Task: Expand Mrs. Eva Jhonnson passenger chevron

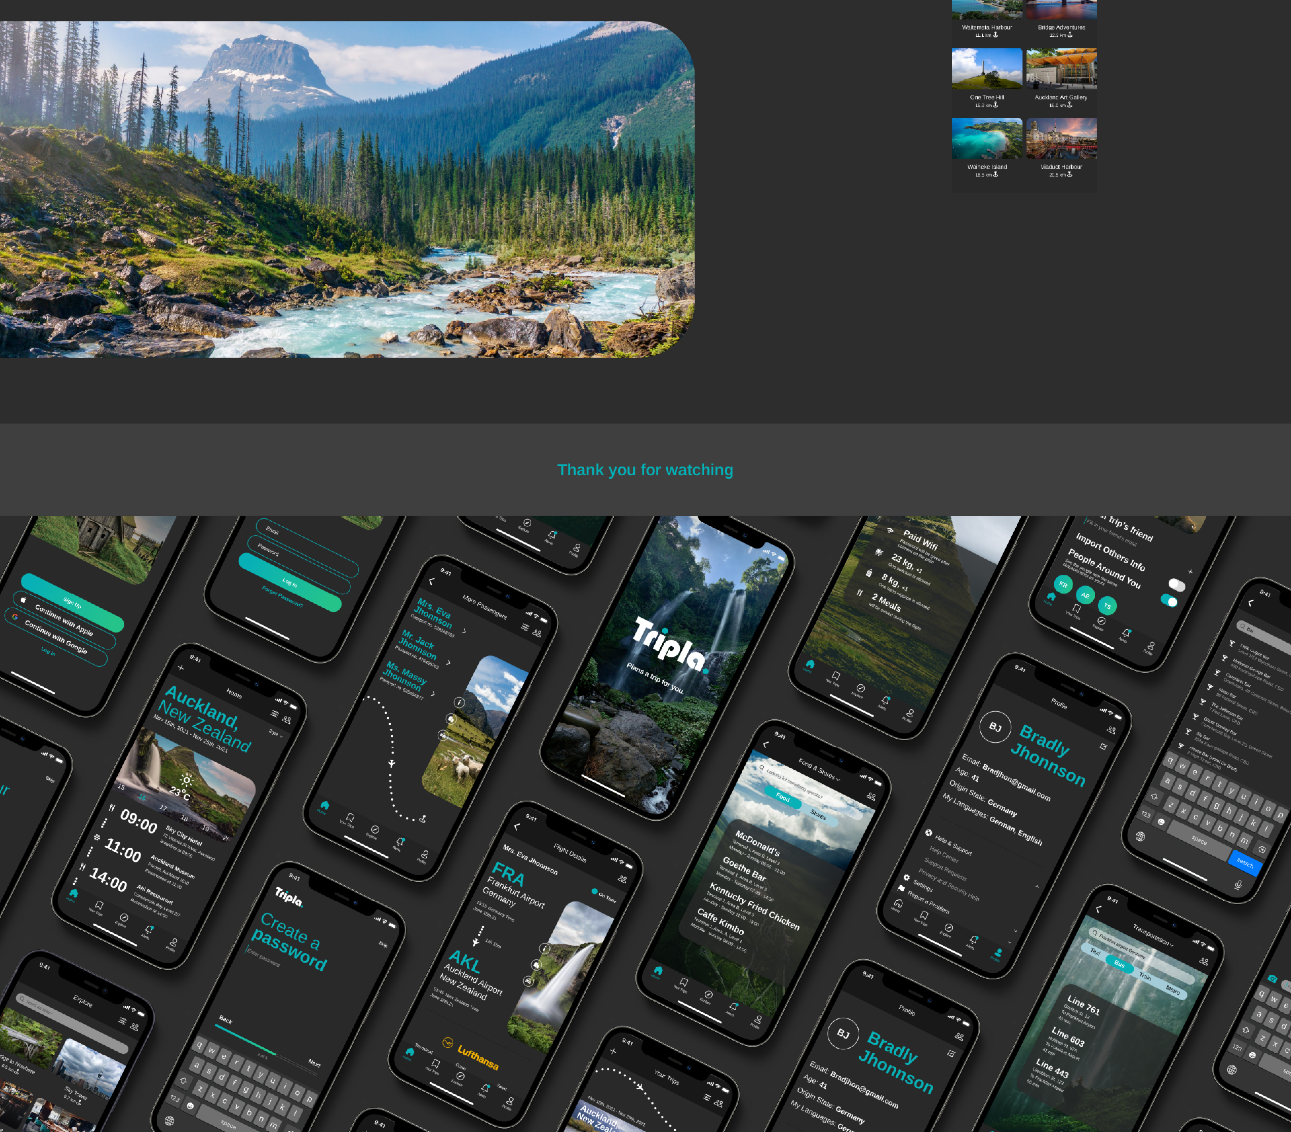Action: coord(464,631)
